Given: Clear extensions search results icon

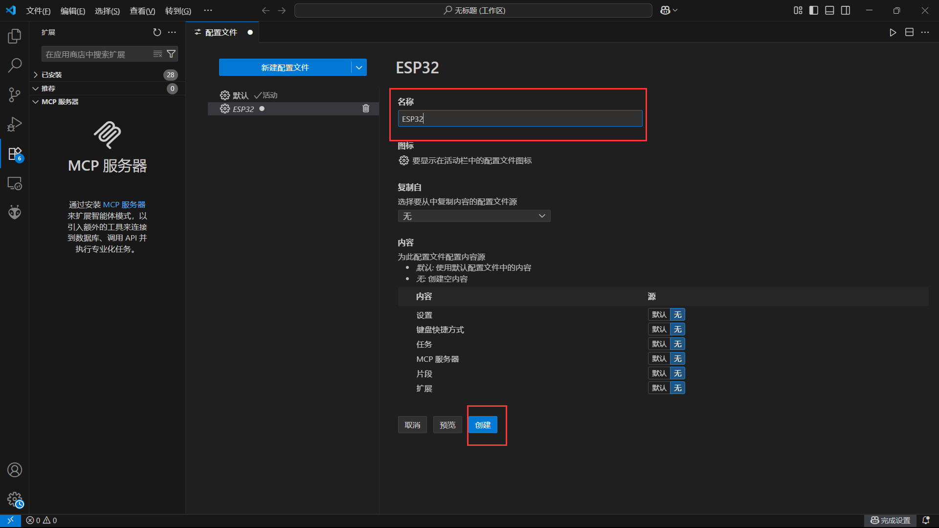Looking at the screenshot, I should click(157, 54).
